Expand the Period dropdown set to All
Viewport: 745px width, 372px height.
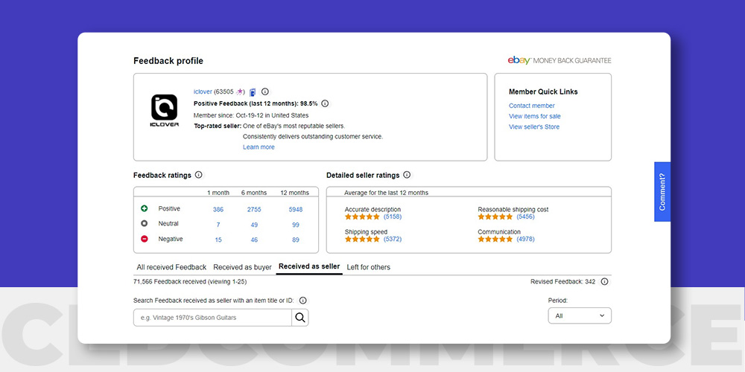pyautogui.click(x=580, y=315)
